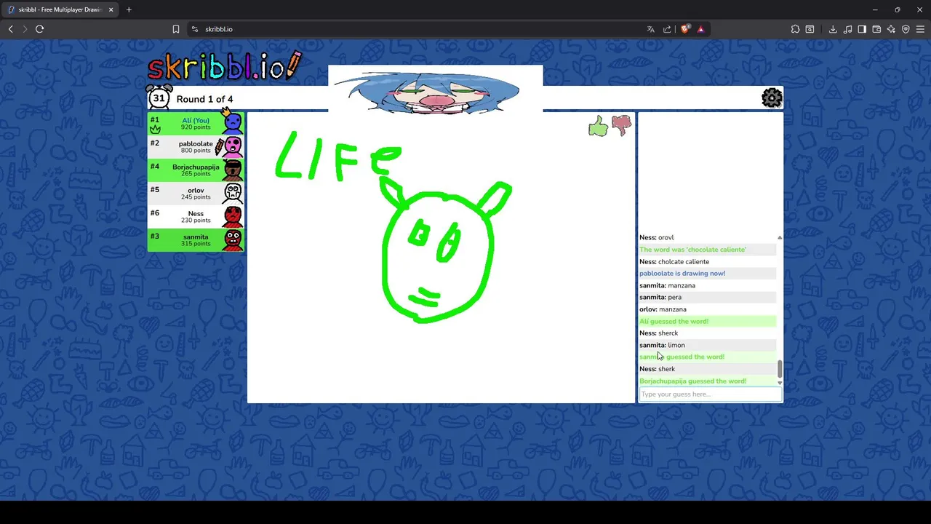Open a new browser tab

(x=129, y=9)
